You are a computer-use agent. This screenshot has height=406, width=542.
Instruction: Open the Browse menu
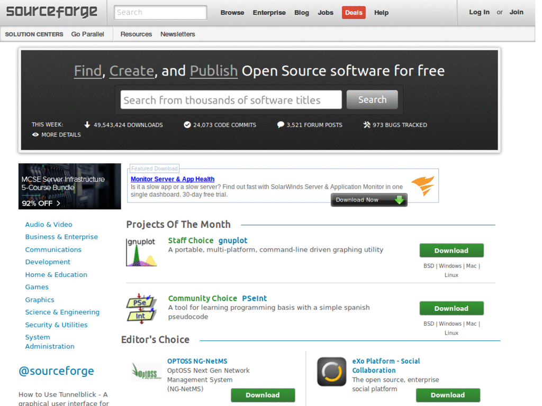point(232,12)
